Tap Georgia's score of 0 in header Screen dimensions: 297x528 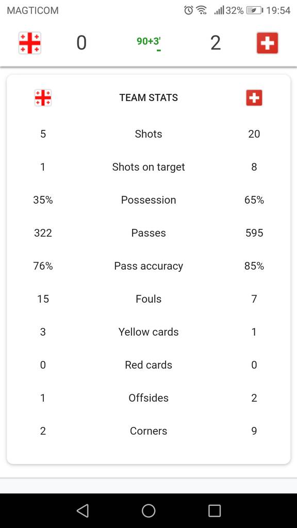pyautogui.click(x=81, y=43)
